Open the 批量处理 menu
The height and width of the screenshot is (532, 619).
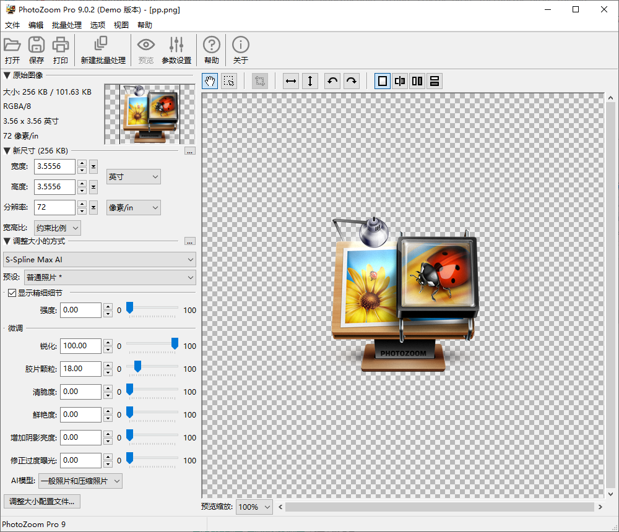tap(67, 25)
